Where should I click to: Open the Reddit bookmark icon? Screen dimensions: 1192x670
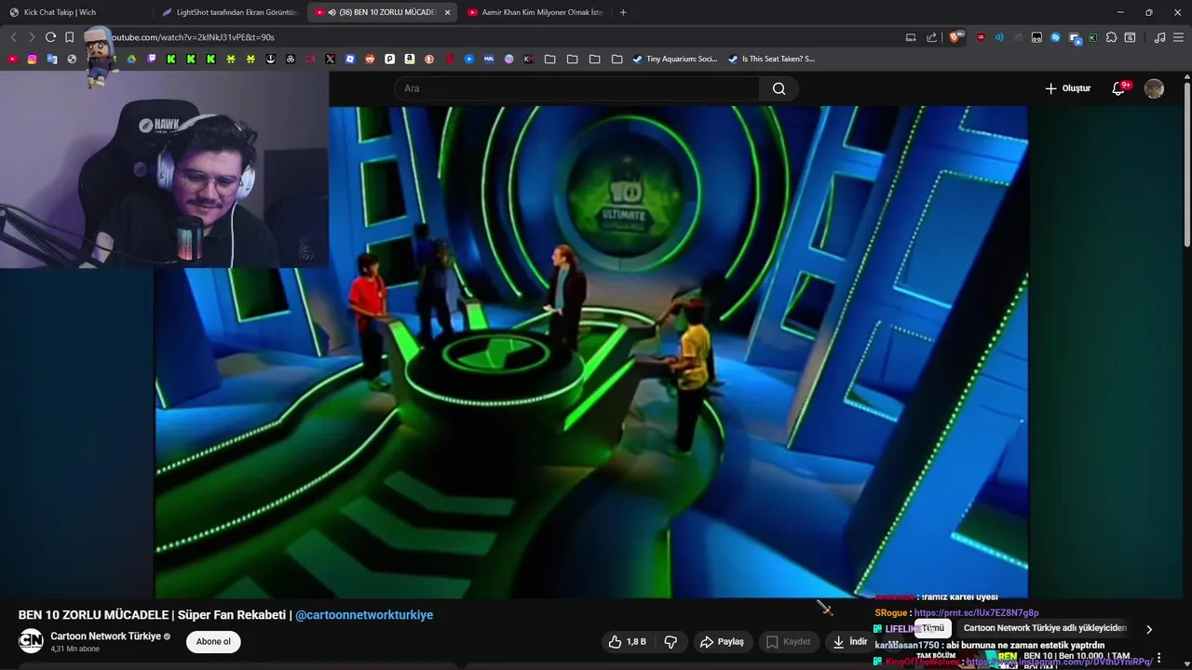(370, 59)
